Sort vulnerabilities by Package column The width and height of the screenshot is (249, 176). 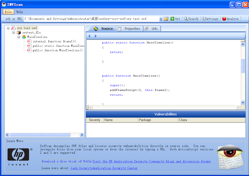pos(158,120)
